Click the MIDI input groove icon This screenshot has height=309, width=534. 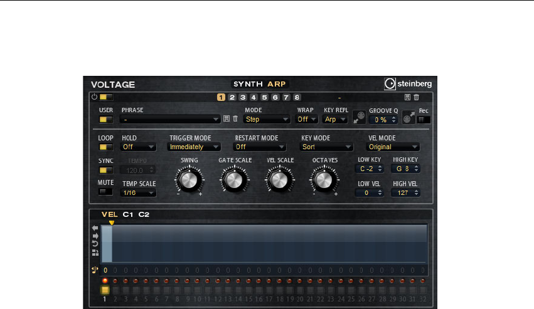[x=359, y=117]
